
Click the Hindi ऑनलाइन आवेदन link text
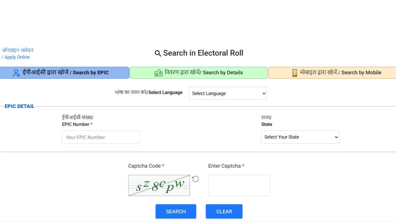[18, 50]
